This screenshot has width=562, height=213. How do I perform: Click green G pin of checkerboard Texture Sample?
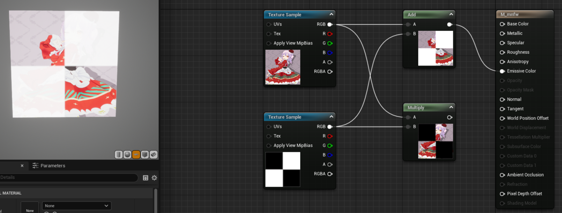click(x=330, y=146)
